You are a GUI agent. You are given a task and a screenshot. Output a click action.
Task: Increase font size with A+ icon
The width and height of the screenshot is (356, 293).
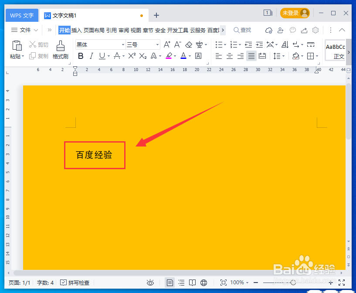coord(167,44)
